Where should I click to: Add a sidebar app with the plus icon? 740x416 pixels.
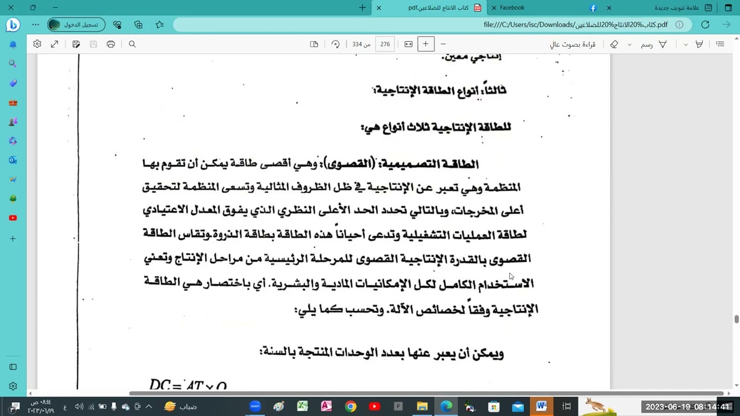13,238
